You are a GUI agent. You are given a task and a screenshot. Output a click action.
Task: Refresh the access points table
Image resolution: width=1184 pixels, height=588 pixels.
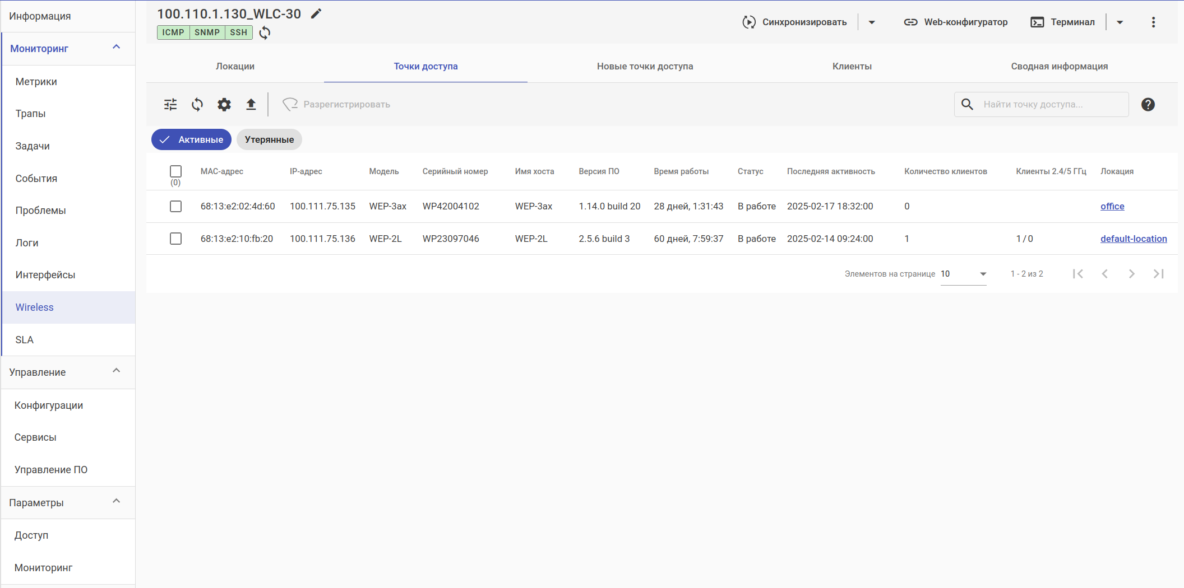coord(197,104)
